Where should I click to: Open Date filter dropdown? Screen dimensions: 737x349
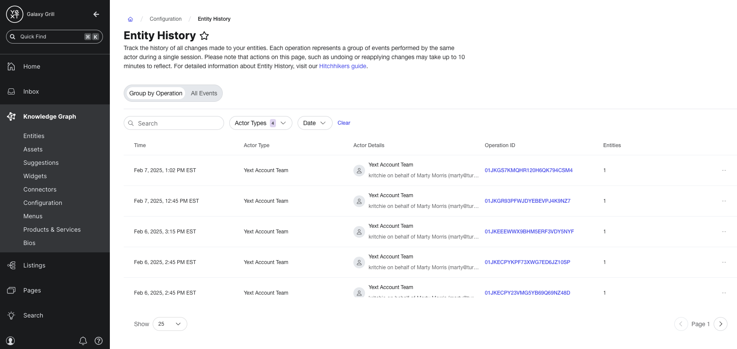pos(315,123)
